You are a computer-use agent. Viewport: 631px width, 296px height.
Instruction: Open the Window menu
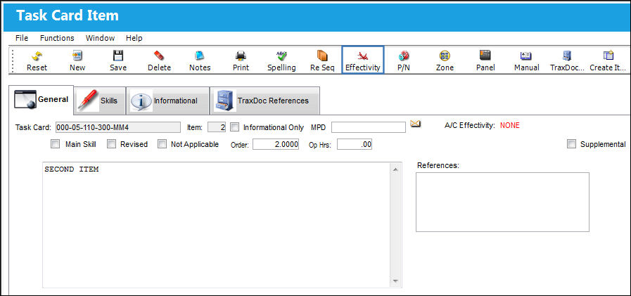[x=100, y=38]
